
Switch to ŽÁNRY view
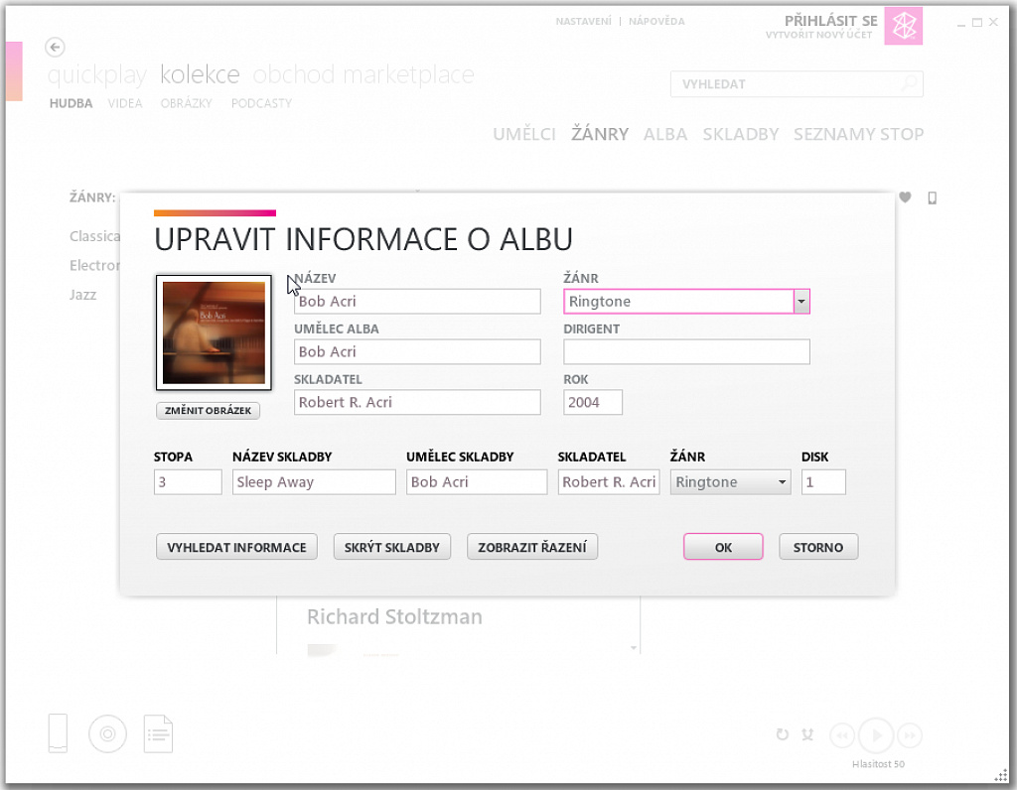(600, 134)
